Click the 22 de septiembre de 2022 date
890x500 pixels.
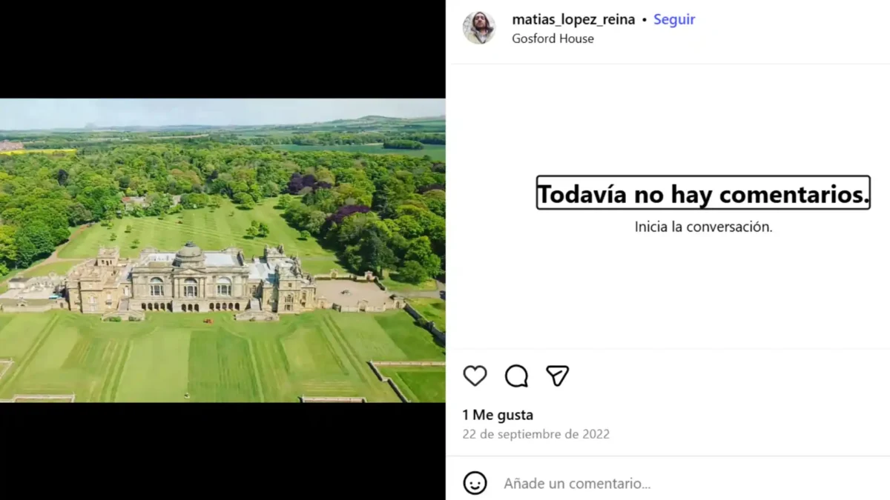535,434
